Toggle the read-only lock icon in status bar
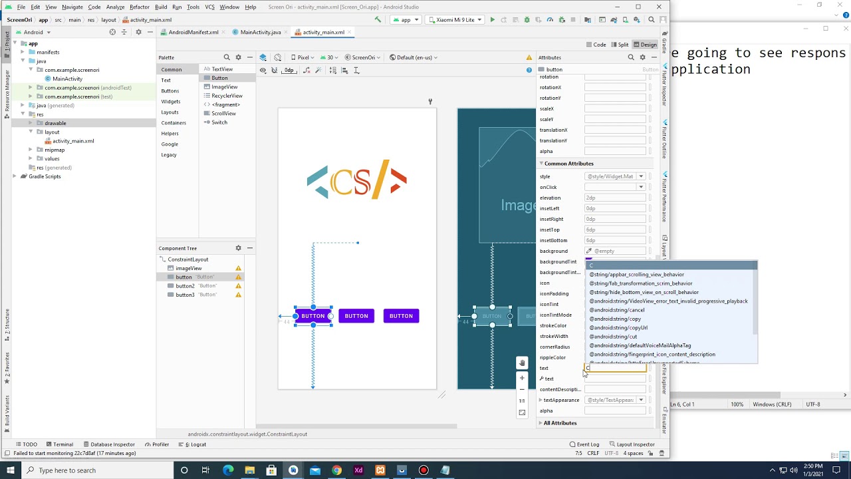Screen dimensions: 851x479 click(650, 453)
